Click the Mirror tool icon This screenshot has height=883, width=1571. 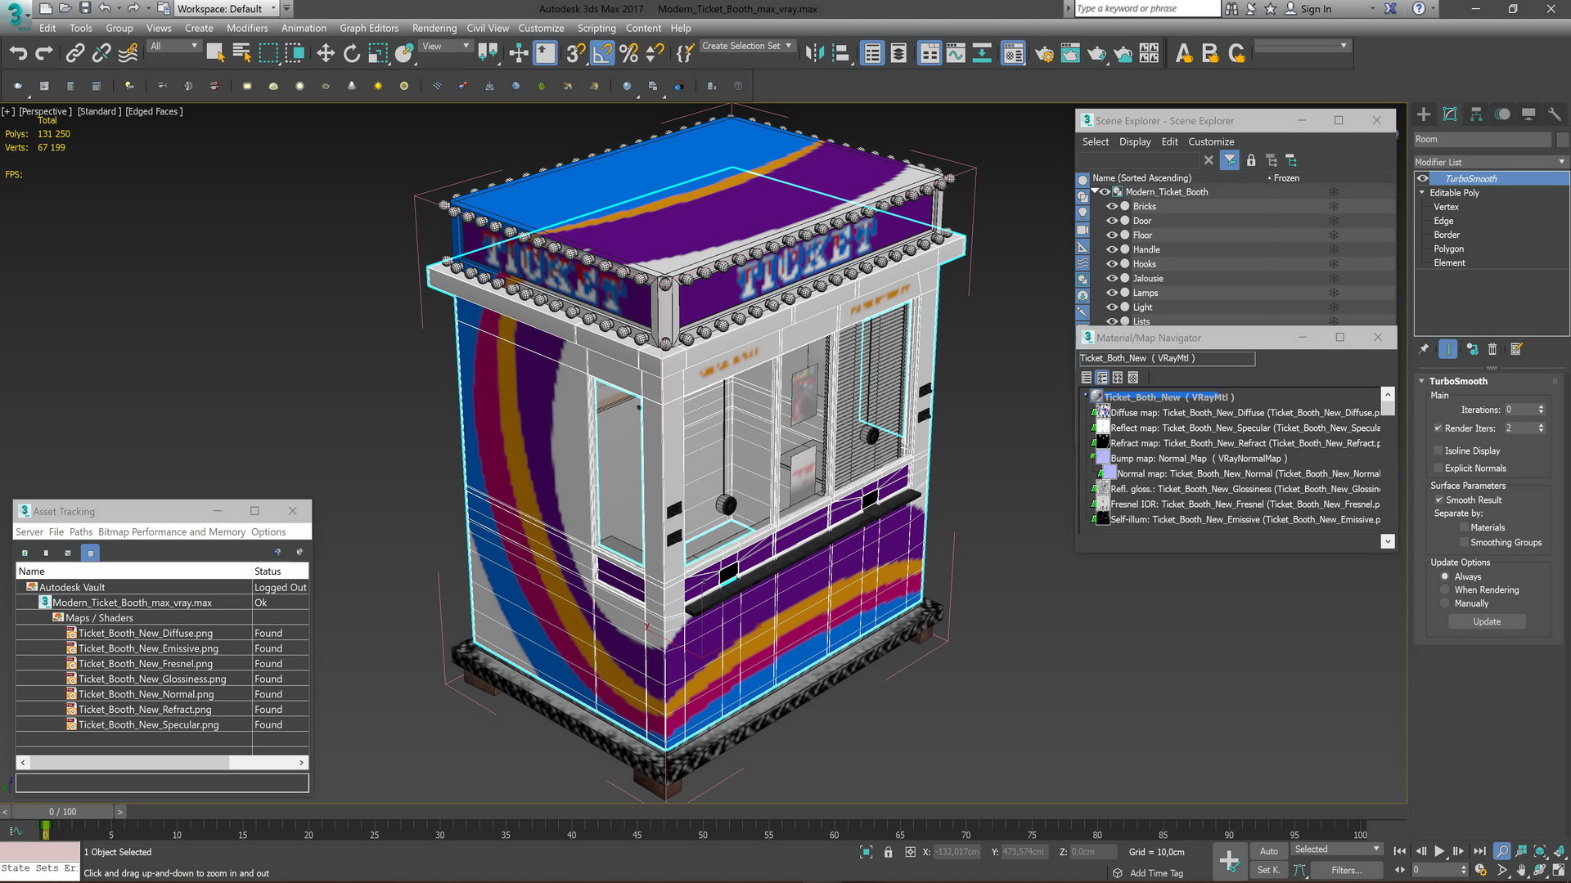tap(814, 54)
